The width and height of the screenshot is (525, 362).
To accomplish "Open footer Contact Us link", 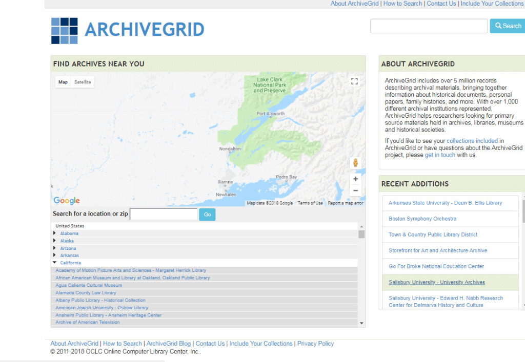I will point(210,344).
